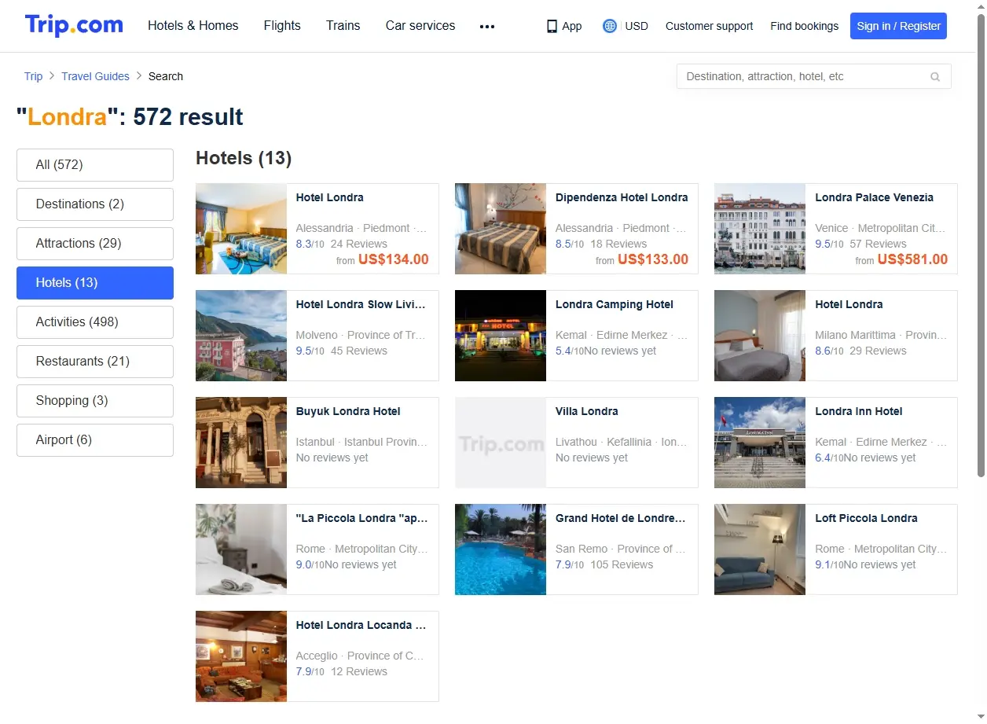Image resolution: width=987 pixels, height=724 pixels.
Task: Open Loft Piccola Londra thumbnail
Action: coord(760,549)
